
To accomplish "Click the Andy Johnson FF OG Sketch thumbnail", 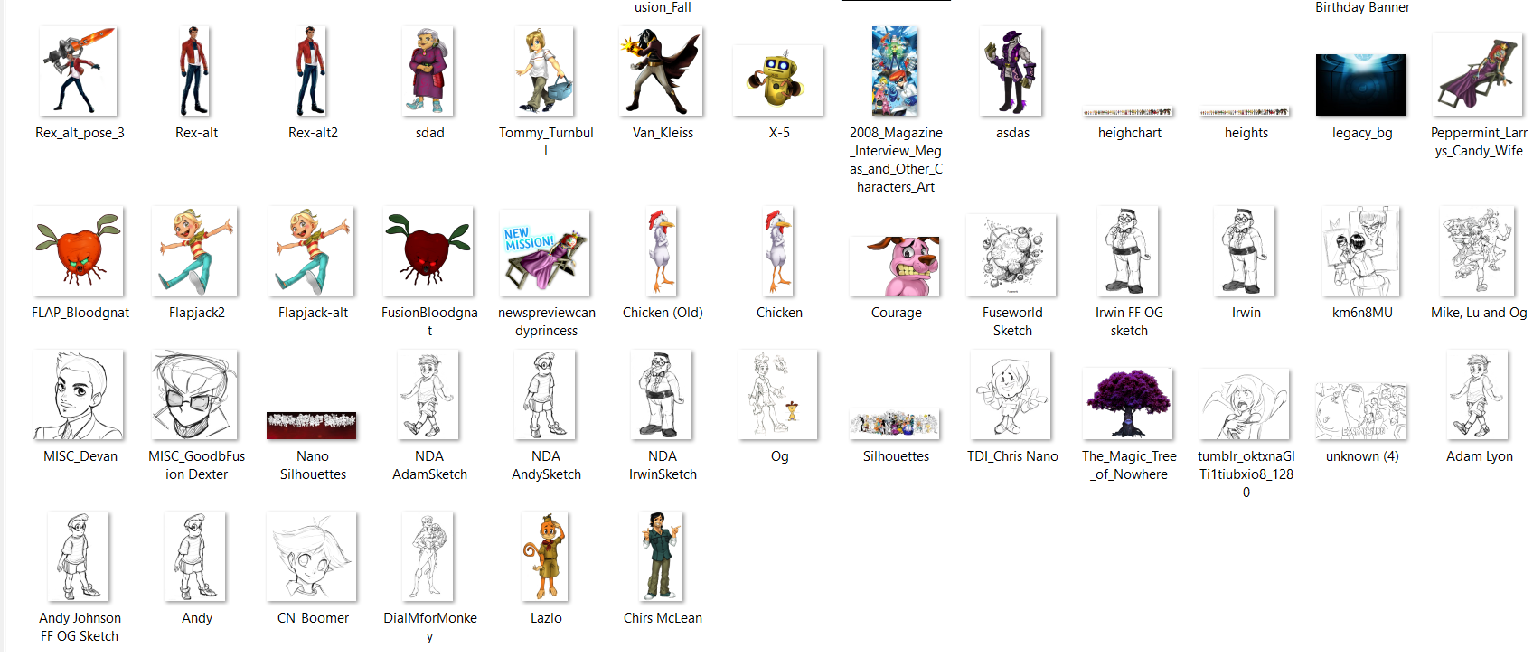I will click(78, 557).
